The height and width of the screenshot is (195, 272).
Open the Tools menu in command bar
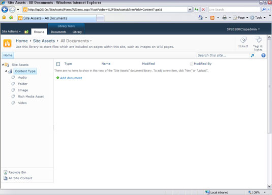(x=258, y=17)
